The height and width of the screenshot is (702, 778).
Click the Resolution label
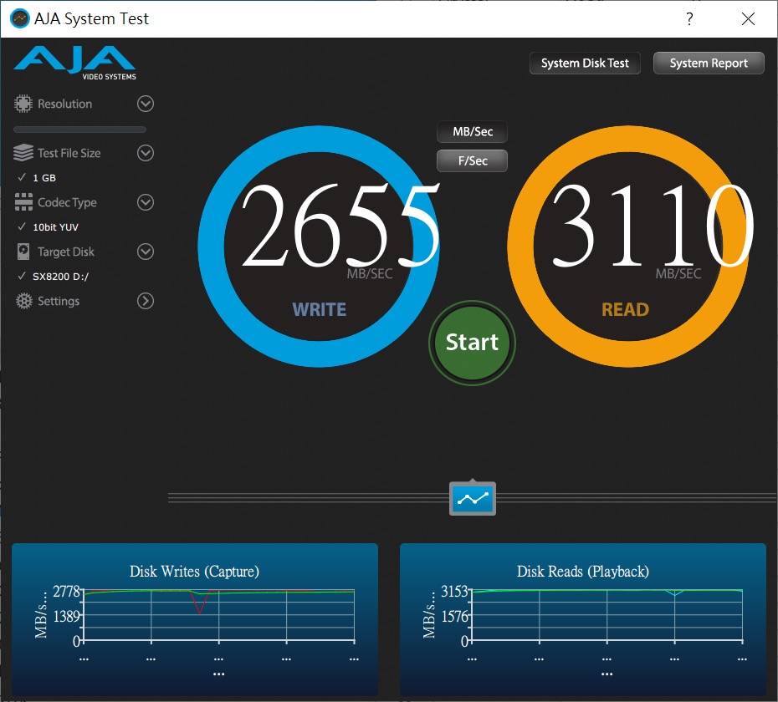(x=65, y=104)
